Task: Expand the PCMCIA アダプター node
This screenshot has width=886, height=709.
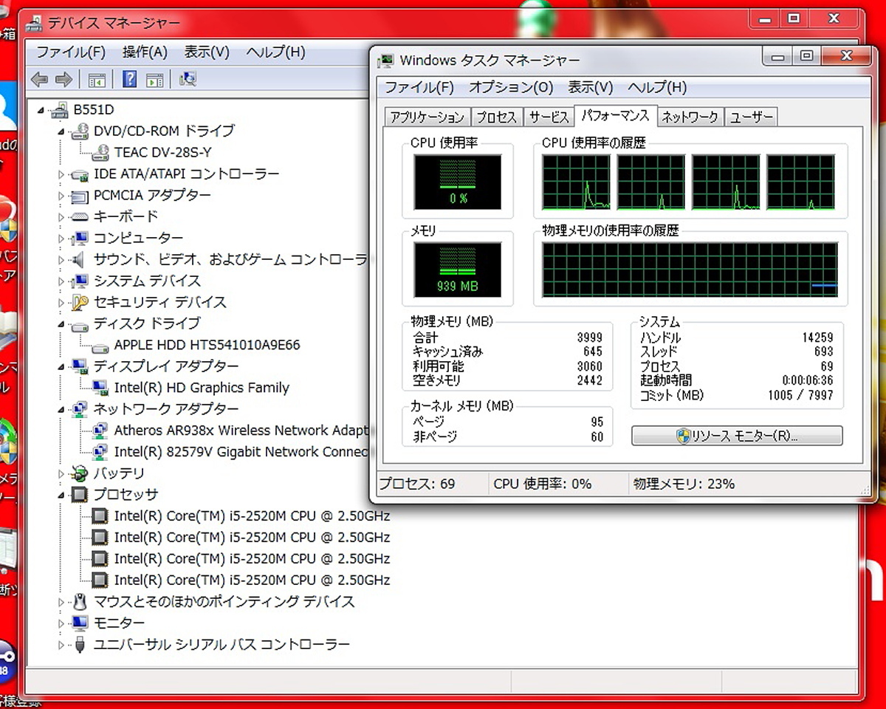Action: 62,196
